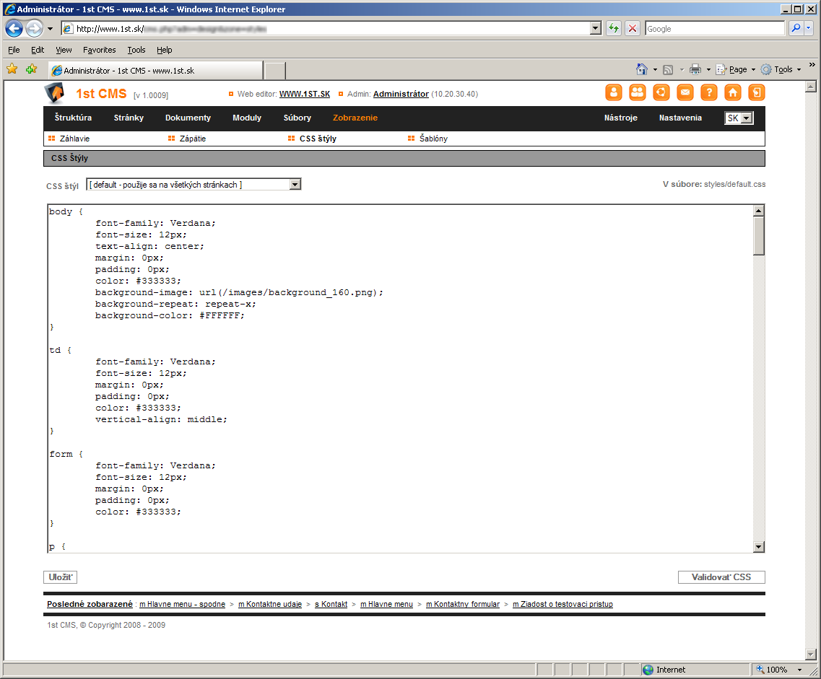Open the m Kontaktne udaje link
This screenshot has height=679, width=821.
[x=270, y=604]
